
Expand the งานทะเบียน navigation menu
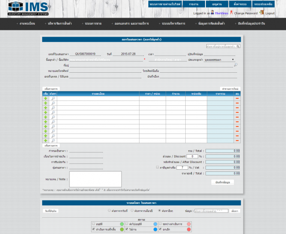point(27,23)
